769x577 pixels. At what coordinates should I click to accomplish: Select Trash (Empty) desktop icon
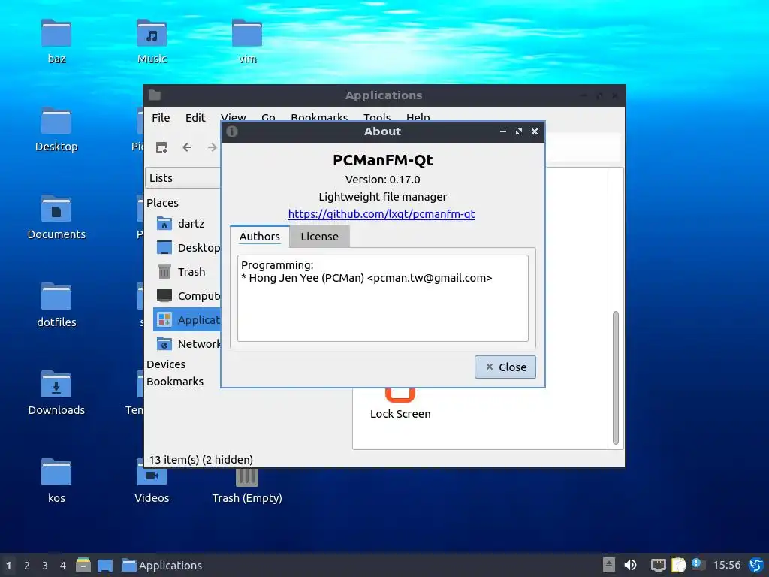point(246,486)
